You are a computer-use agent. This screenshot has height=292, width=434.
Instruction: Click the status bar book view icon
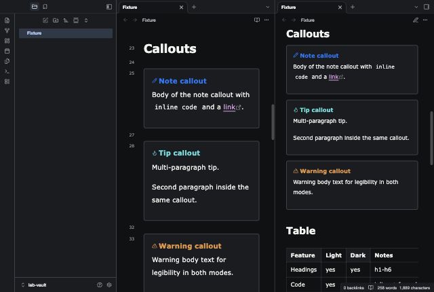[371, 288]
